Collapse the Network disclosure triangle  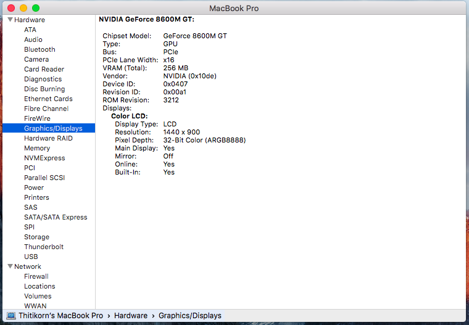[x=10, y=266]
